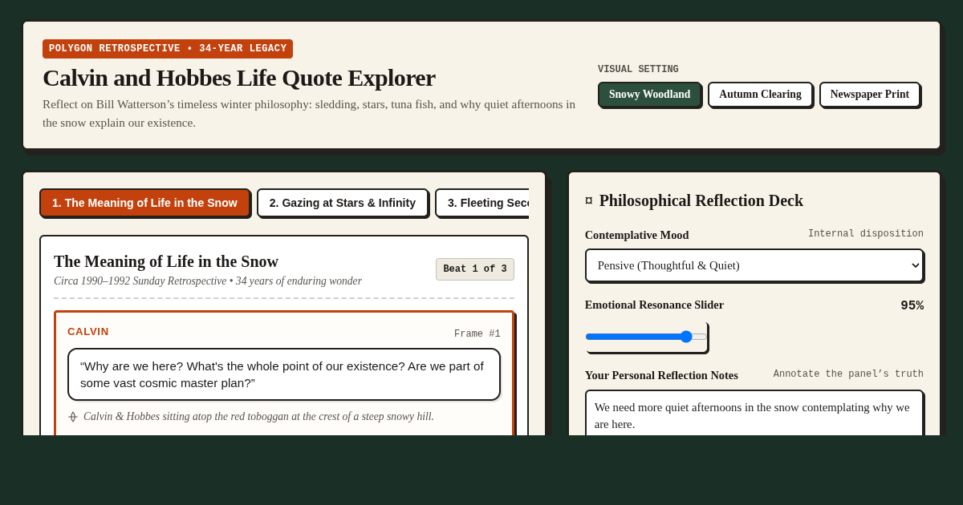Click into the Personal Reflection Notes textarea
The image size is (963, 505).
(754, 413)
